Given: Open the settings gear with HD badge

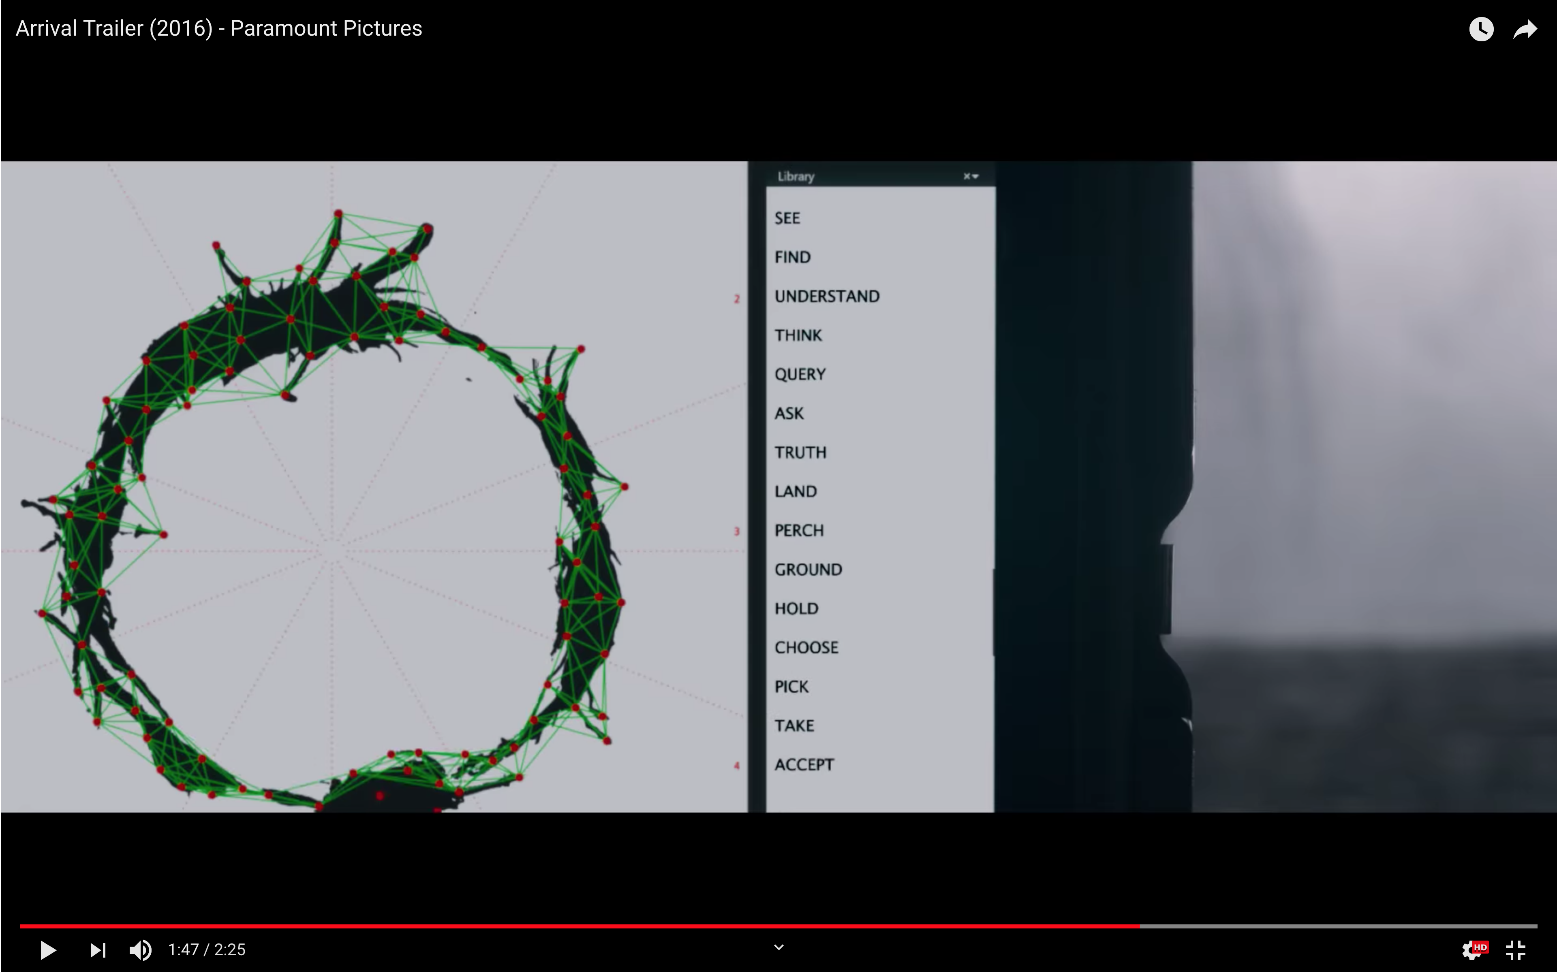Looking at the screenshot, I should pos(1475,950).
